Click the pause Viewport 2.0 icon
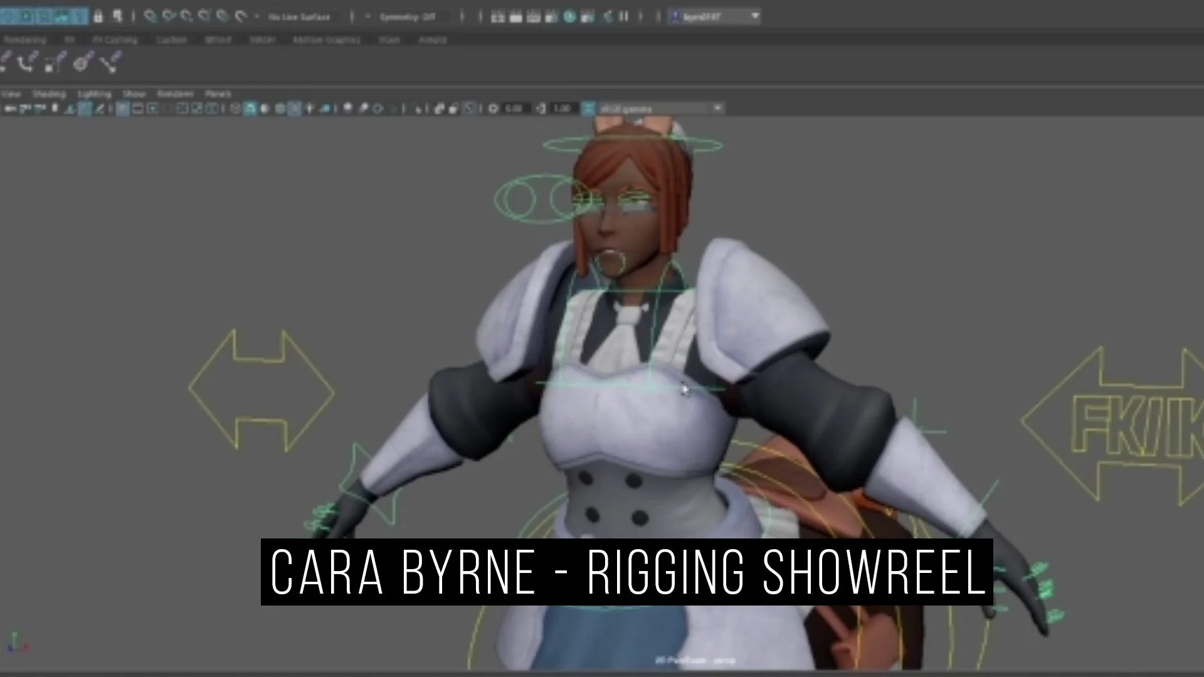 pos(623,17)
